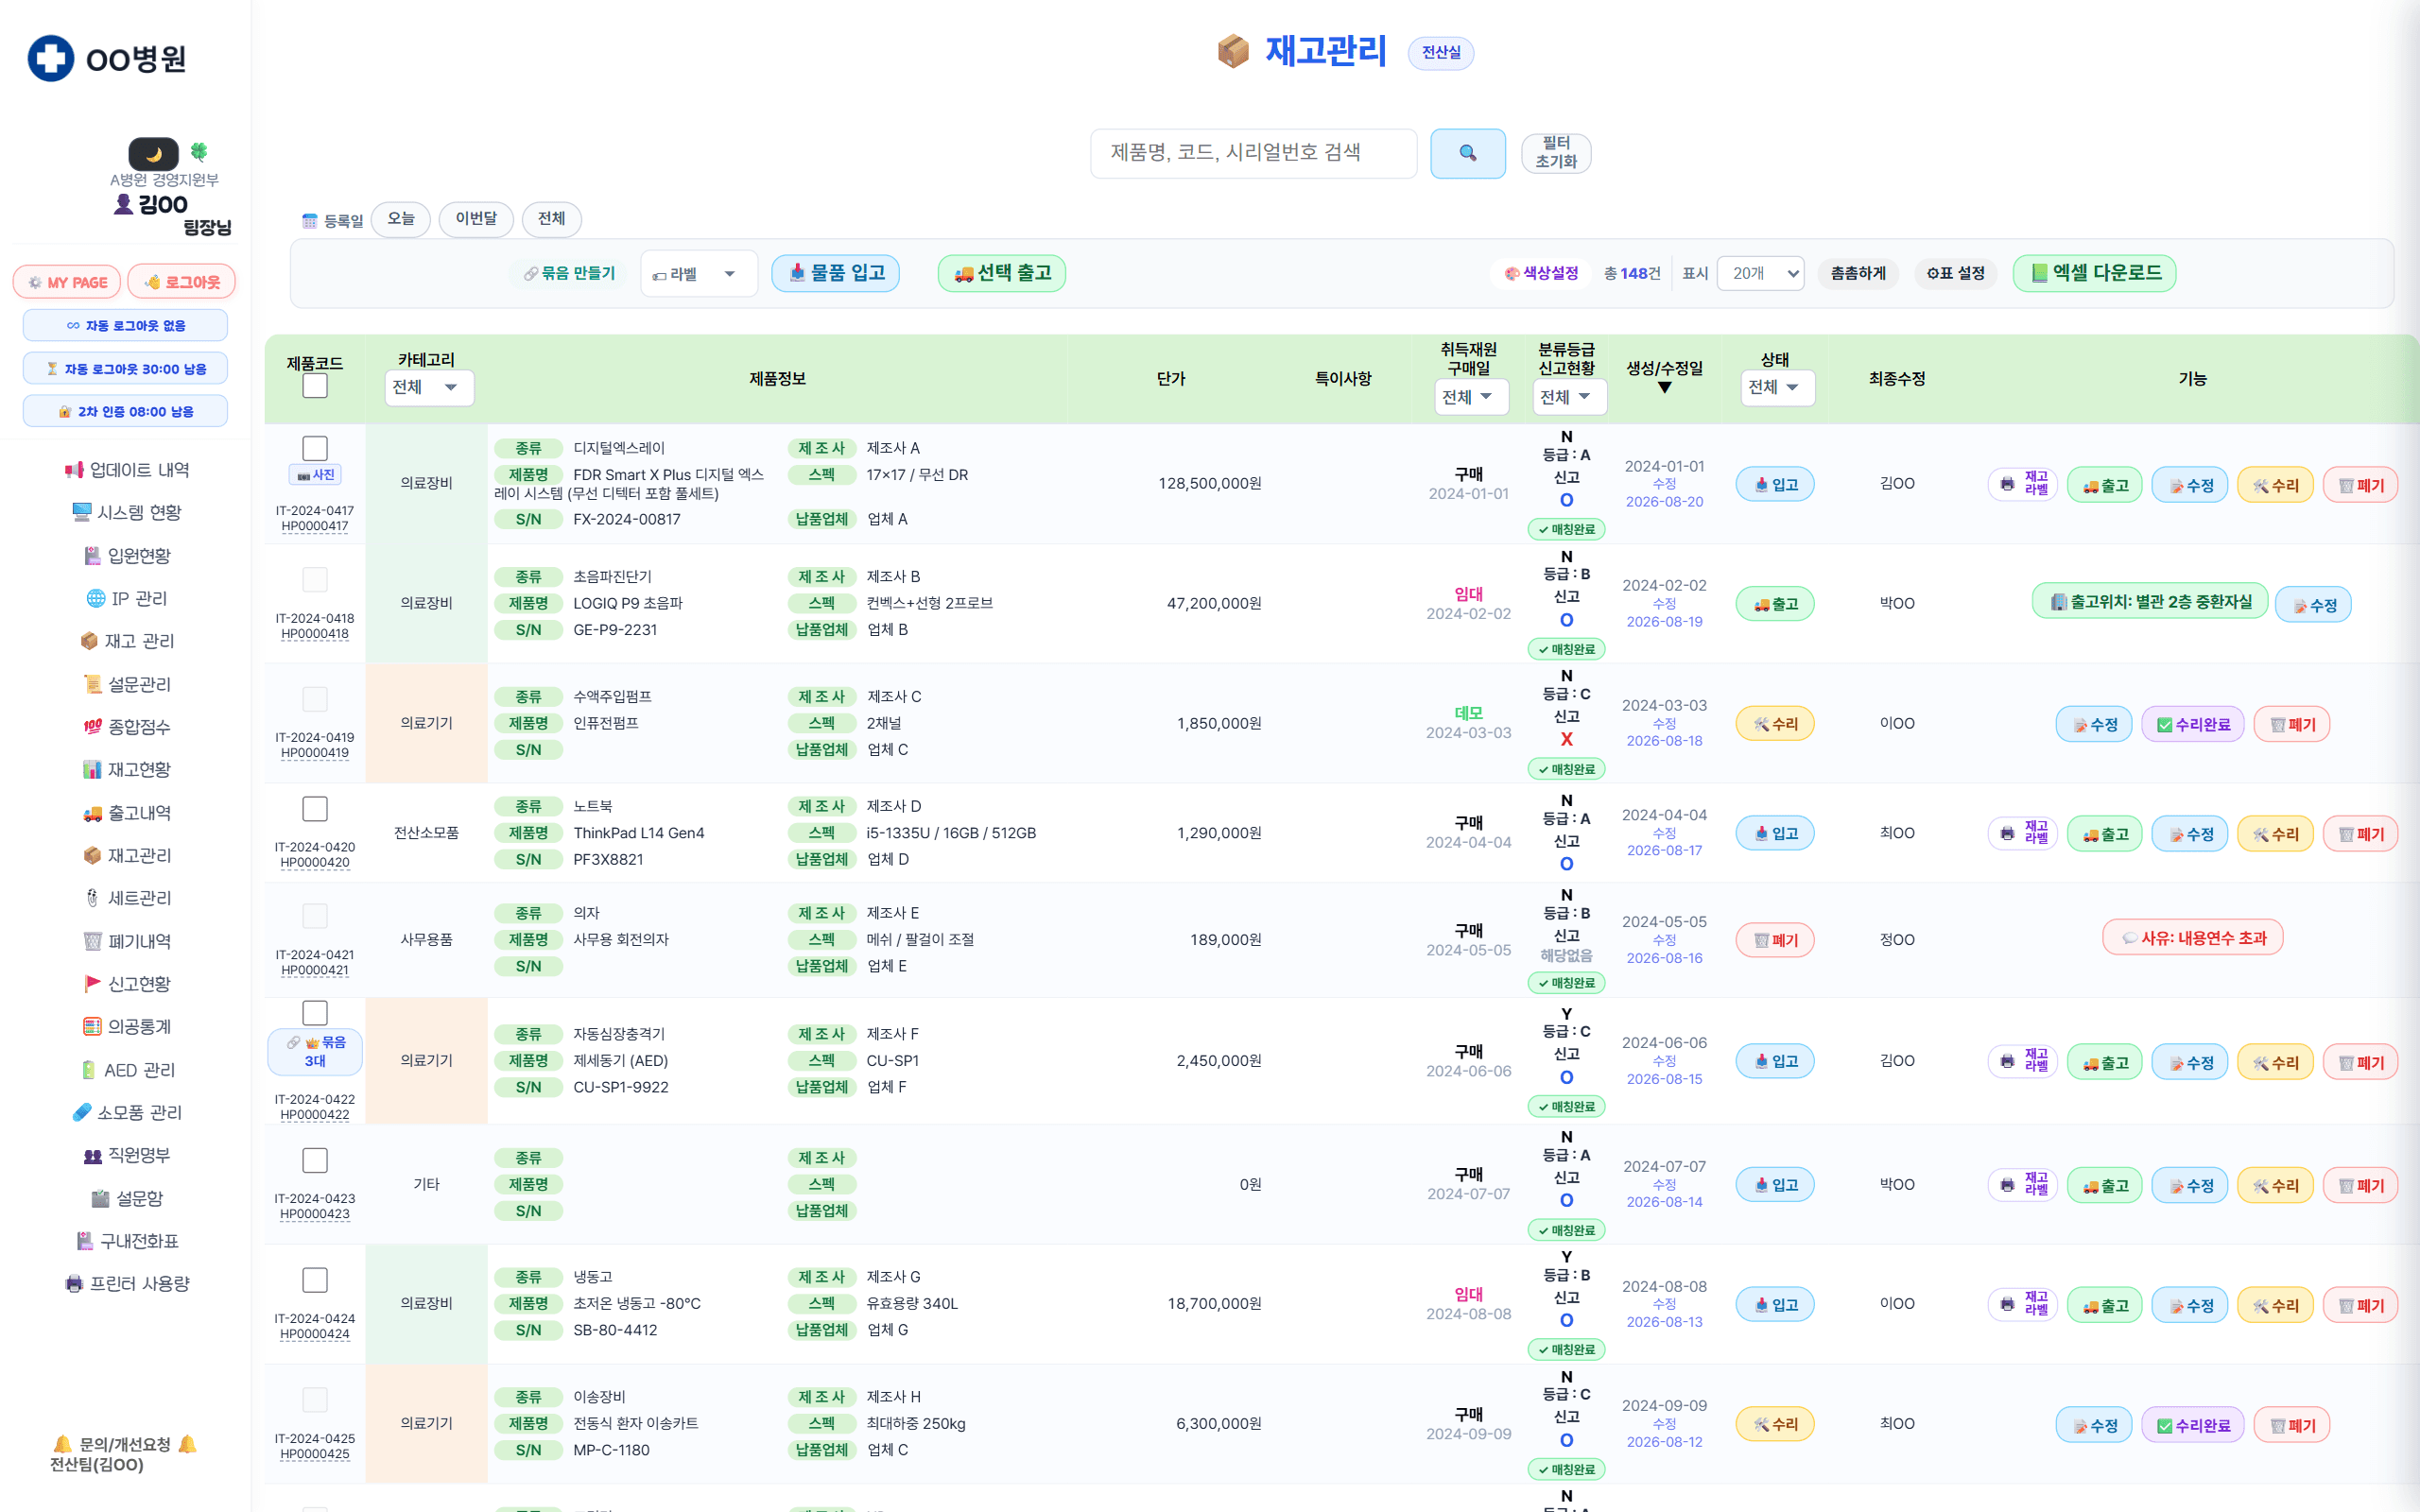Click 출고 icon button for IT-2024-0420
The width and height of the screenshot is (2420, 1512).
pyautogui.click(x=2104, y=834)
